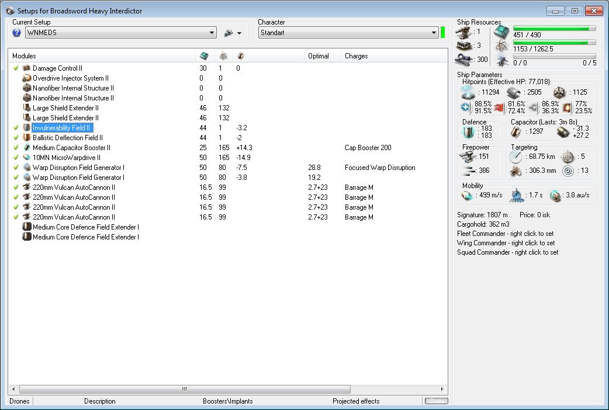Click Squad Commander - right click to set

click(508, 252)
